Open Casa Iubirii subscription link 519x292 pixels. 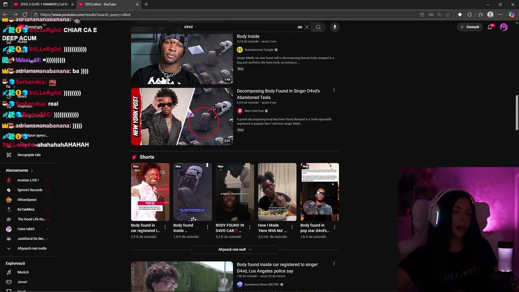tap(26, 229)
